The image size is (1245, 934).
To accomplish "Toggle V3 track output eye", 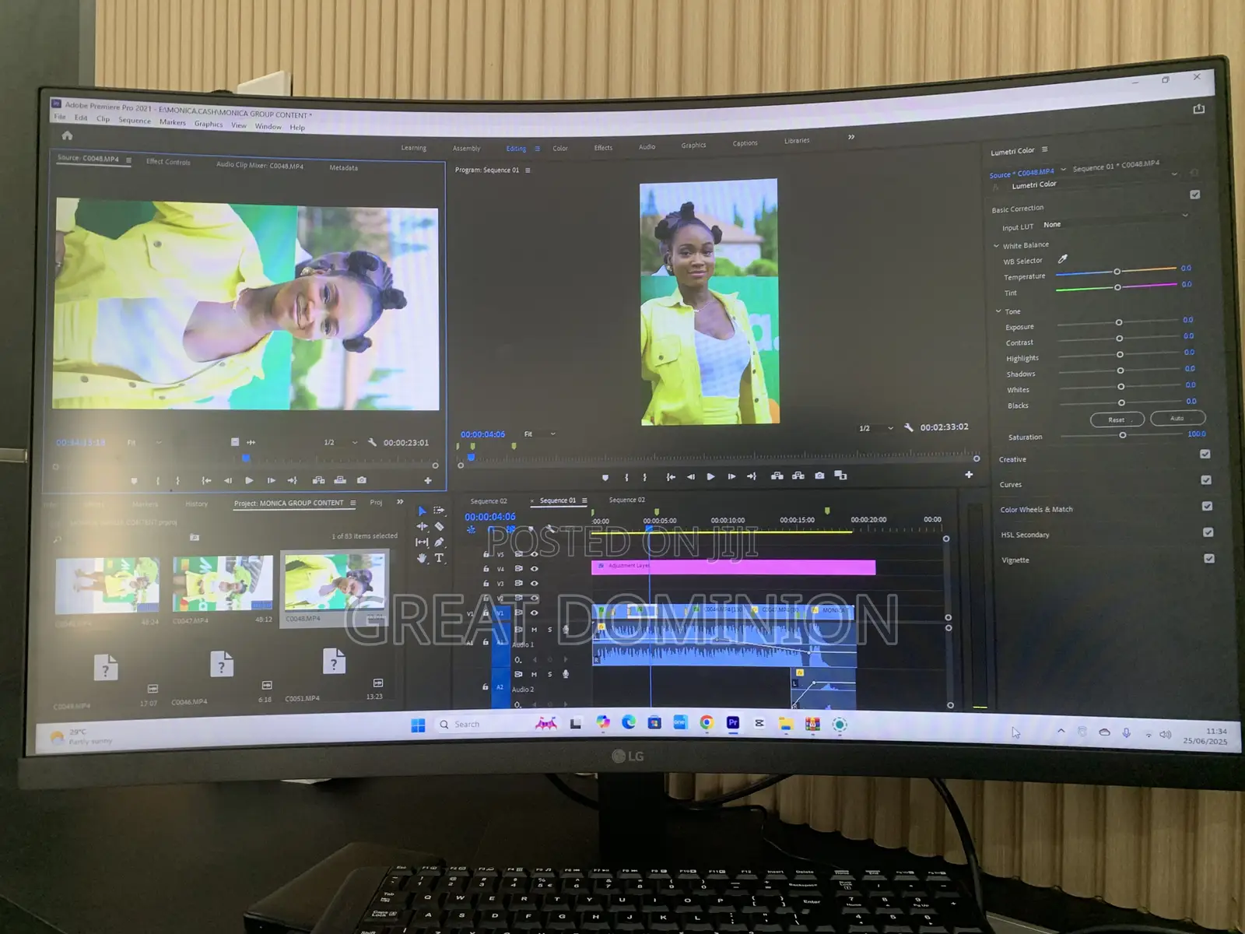I will point(535,583).
